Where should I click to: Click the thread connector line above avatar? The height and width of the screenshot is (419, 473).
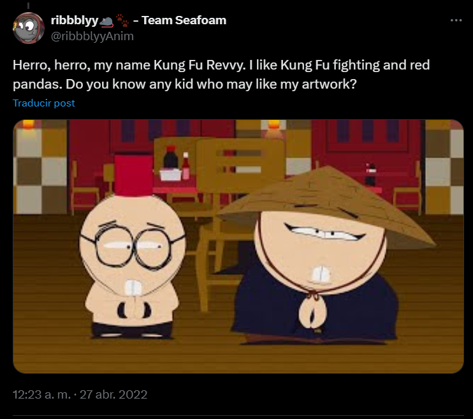[28, 6]
